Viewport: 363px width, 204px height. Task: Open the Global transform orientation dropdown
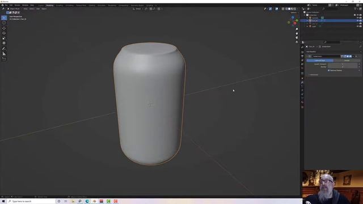pos(138,9)
